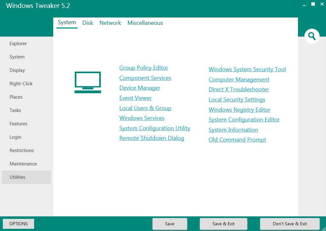Switch to the Disk tab
Screen dimensions: 326x231
click(x=88, y=23)
